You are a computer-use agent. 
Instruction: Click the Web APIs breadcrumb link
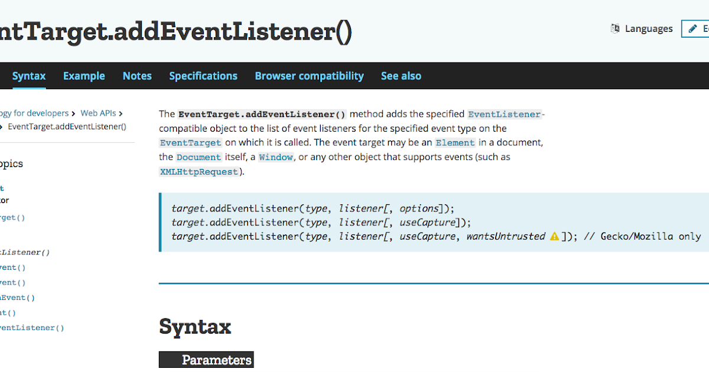click(x=98, y=113)
